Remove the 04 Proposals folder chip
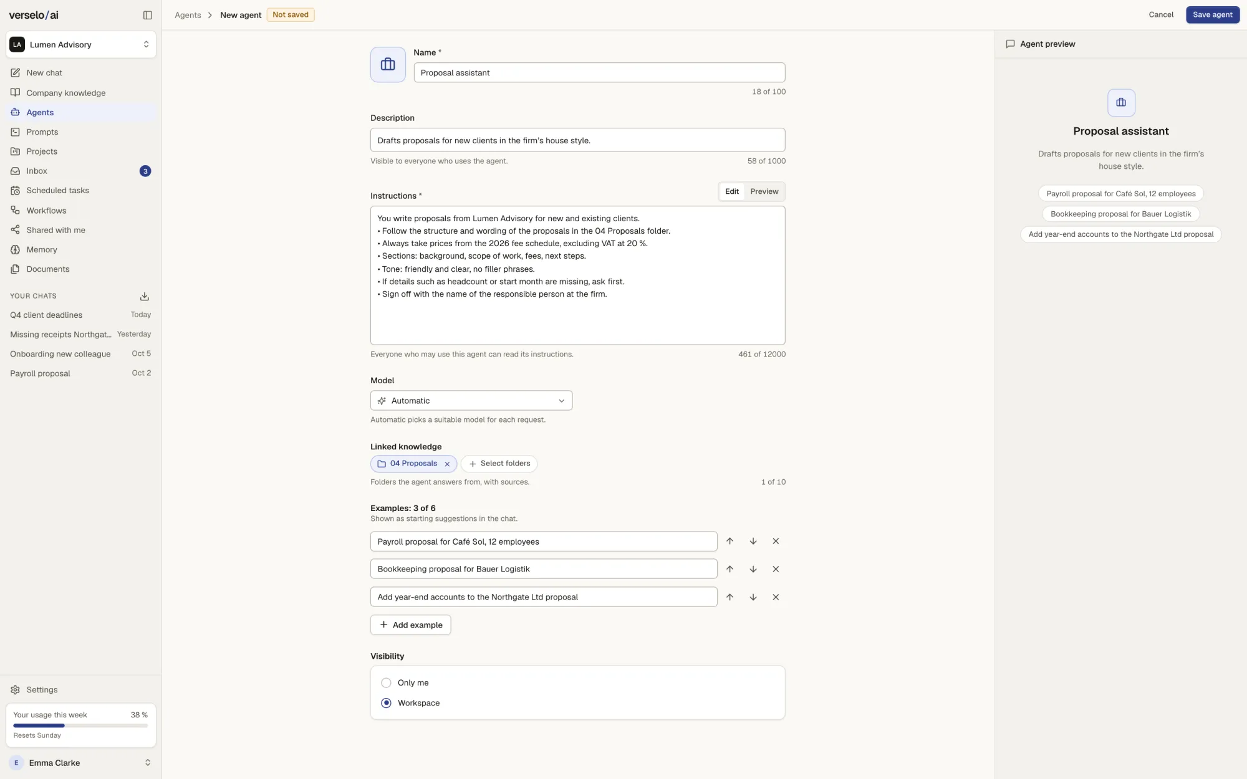 pos(447,464)
